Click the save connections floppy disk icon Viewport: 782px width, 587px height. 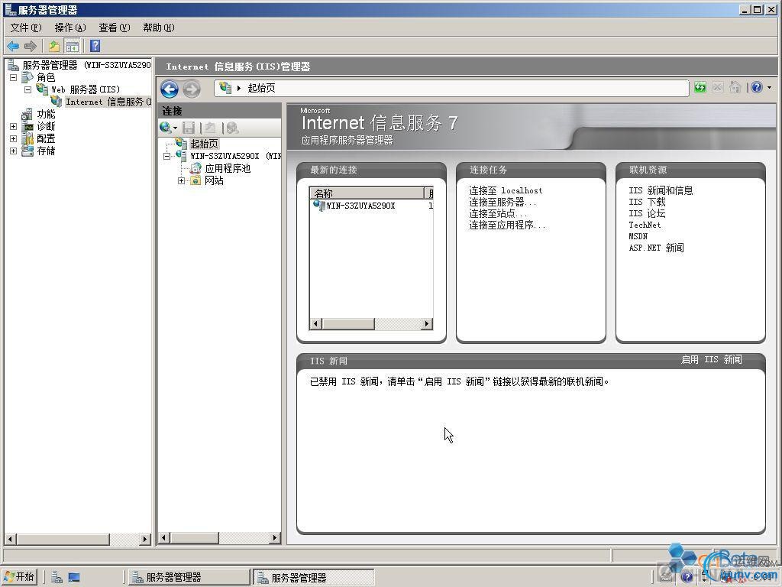coord(189,128)
